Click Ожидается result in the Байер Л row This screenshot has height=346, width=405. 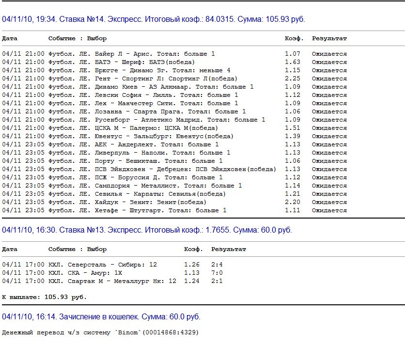[329, 54]
